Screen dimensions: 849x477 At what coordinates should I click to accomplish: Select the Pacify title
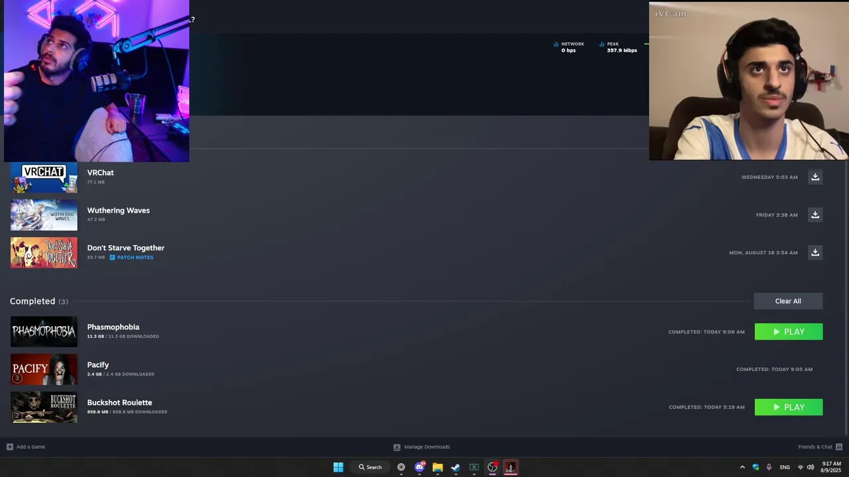(x=98, y=364)
